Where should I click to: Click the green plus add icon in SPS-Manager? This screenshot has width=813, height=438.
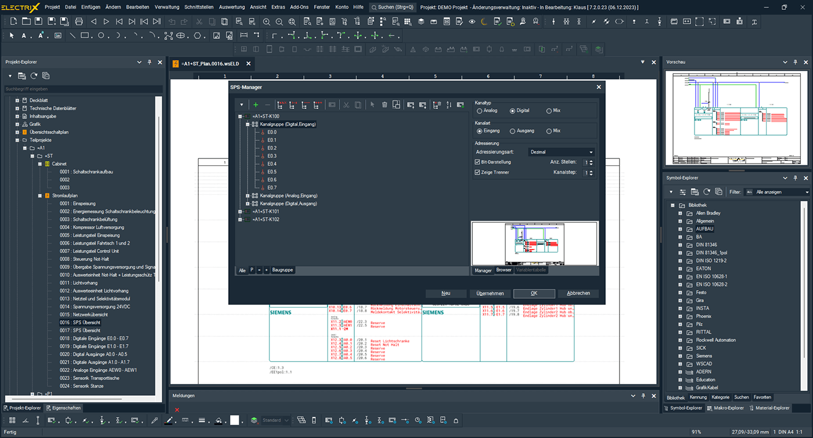tap(256, 104)
